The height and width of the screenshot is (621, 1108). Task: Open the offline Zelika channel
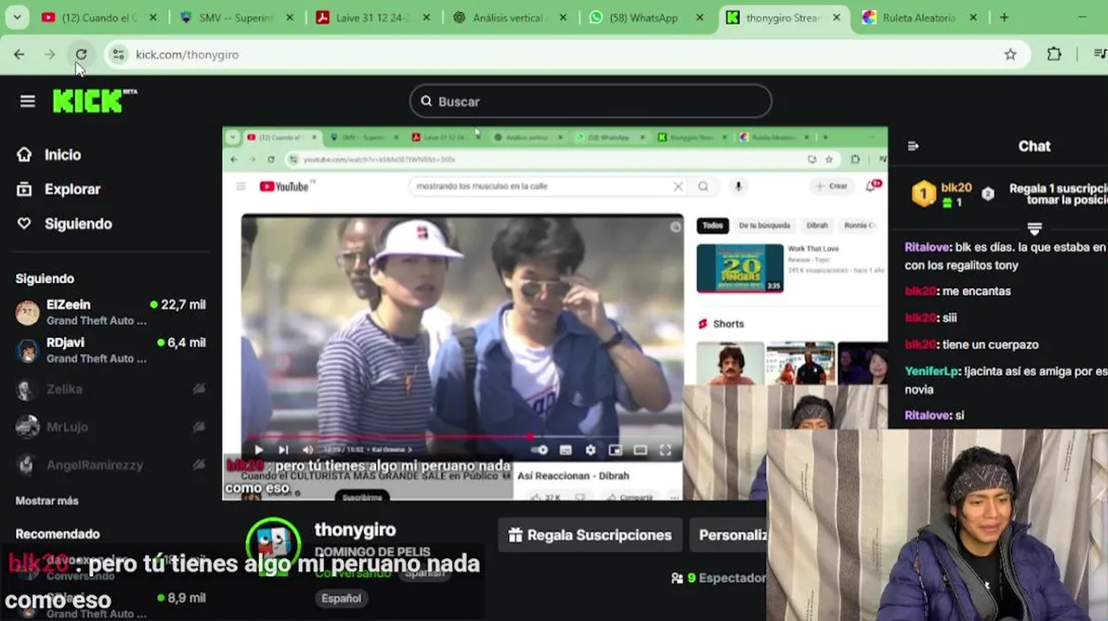(x=110, y=389)
